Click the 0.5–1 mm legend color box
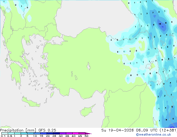The width and height of the screenshot is (177, 137). coord(11,133)
